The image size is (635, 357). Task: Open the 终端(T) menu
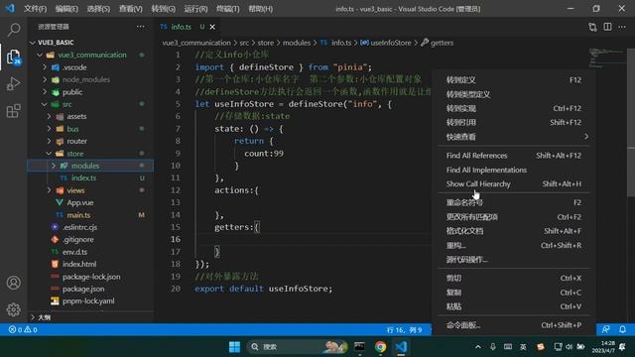pyautogui.click(x=227, y=9)
